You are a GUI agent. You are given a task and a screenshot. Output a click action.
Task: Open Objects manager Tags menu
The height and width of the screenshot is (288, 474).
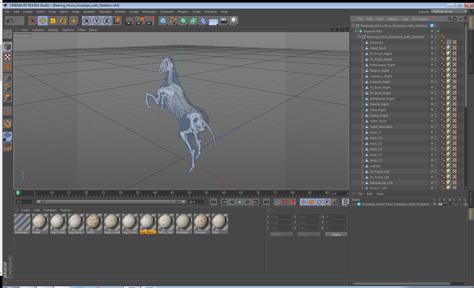[x=405, y=19]
